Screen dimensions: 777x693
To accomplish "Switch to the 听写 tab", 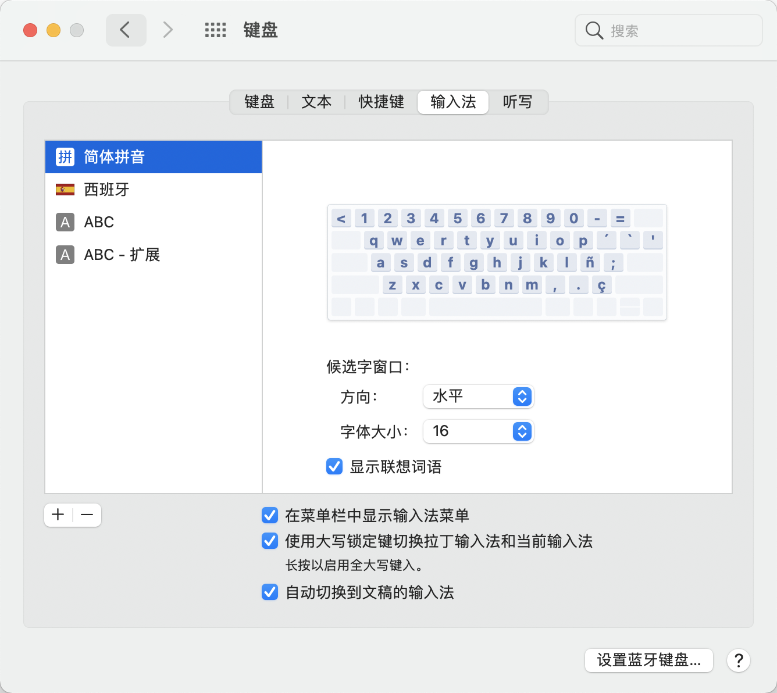I will (517, 102).
